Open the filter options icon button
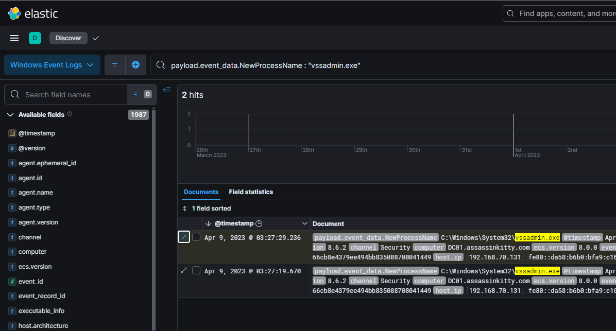 coord(115,65)
